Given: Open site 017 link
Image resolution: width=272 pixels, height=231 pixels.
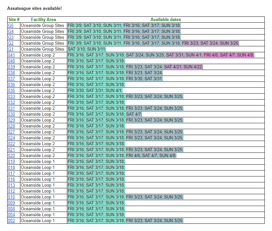Looking at the screenshot, I should [11, 173].
